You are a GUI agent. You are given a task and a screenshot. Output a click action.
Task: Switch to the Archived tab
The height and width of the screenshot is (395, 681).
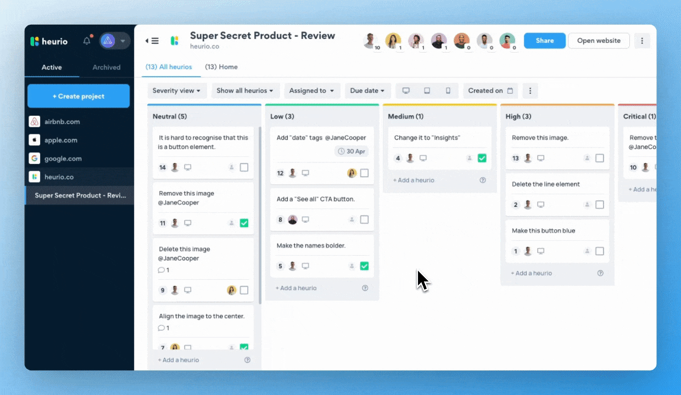click(x=107, y=67)
